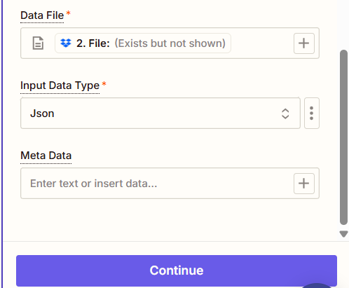
Task: Open insert-data plus button for Meta Data
Action: [304, 184]
